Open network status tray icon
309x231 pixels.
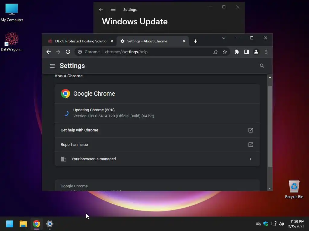[x=274, y=224]
